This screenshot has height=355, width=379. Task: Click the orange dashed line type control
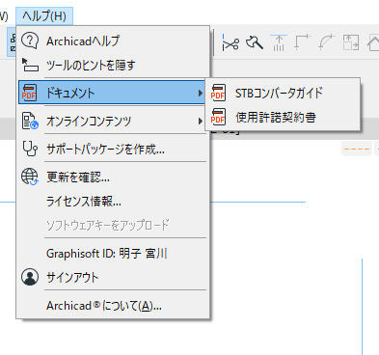[357, 149]
